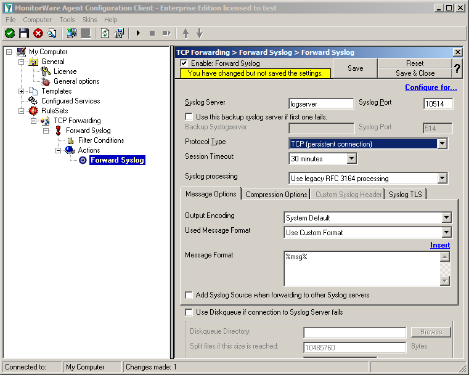
Task: Switch to the Syslog TLS tab
Action: tap(406, 195)
